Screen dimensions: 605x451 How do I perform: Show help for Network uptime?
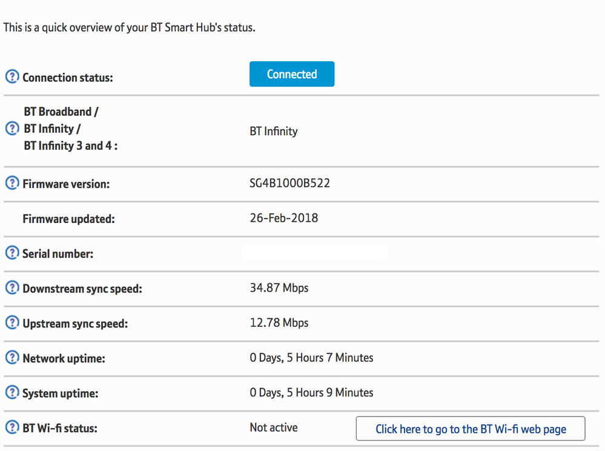pos(12,358)
